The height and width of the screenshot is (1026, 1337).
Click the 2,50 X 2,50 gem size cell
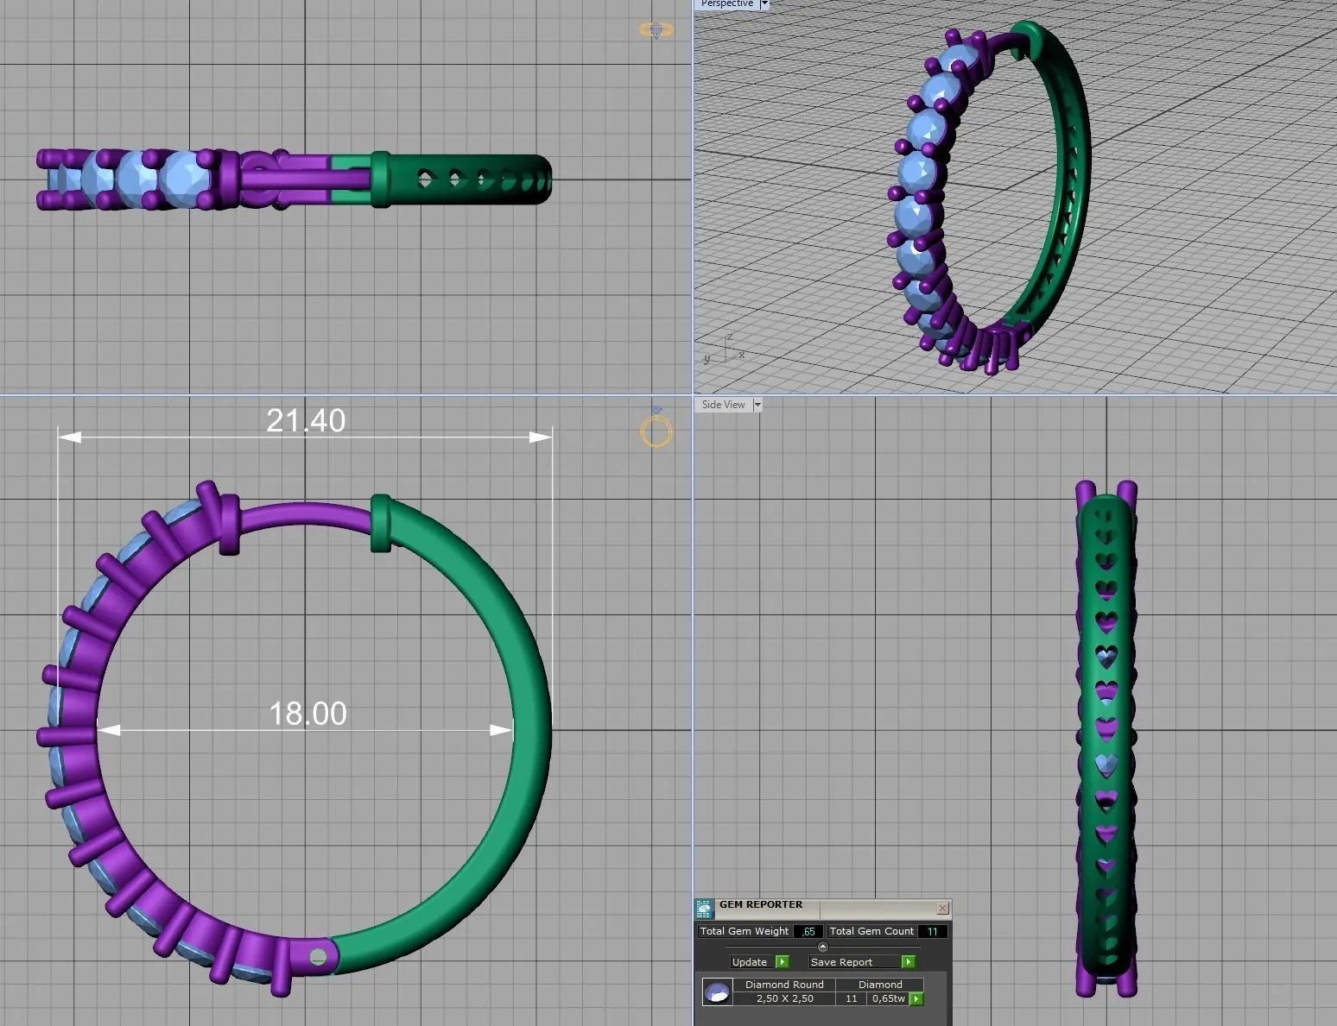pos(784,998)
